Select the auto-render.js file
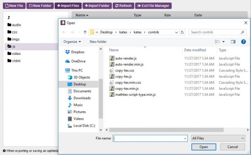This screenshot has width=251, height=155. pos(126,58)
